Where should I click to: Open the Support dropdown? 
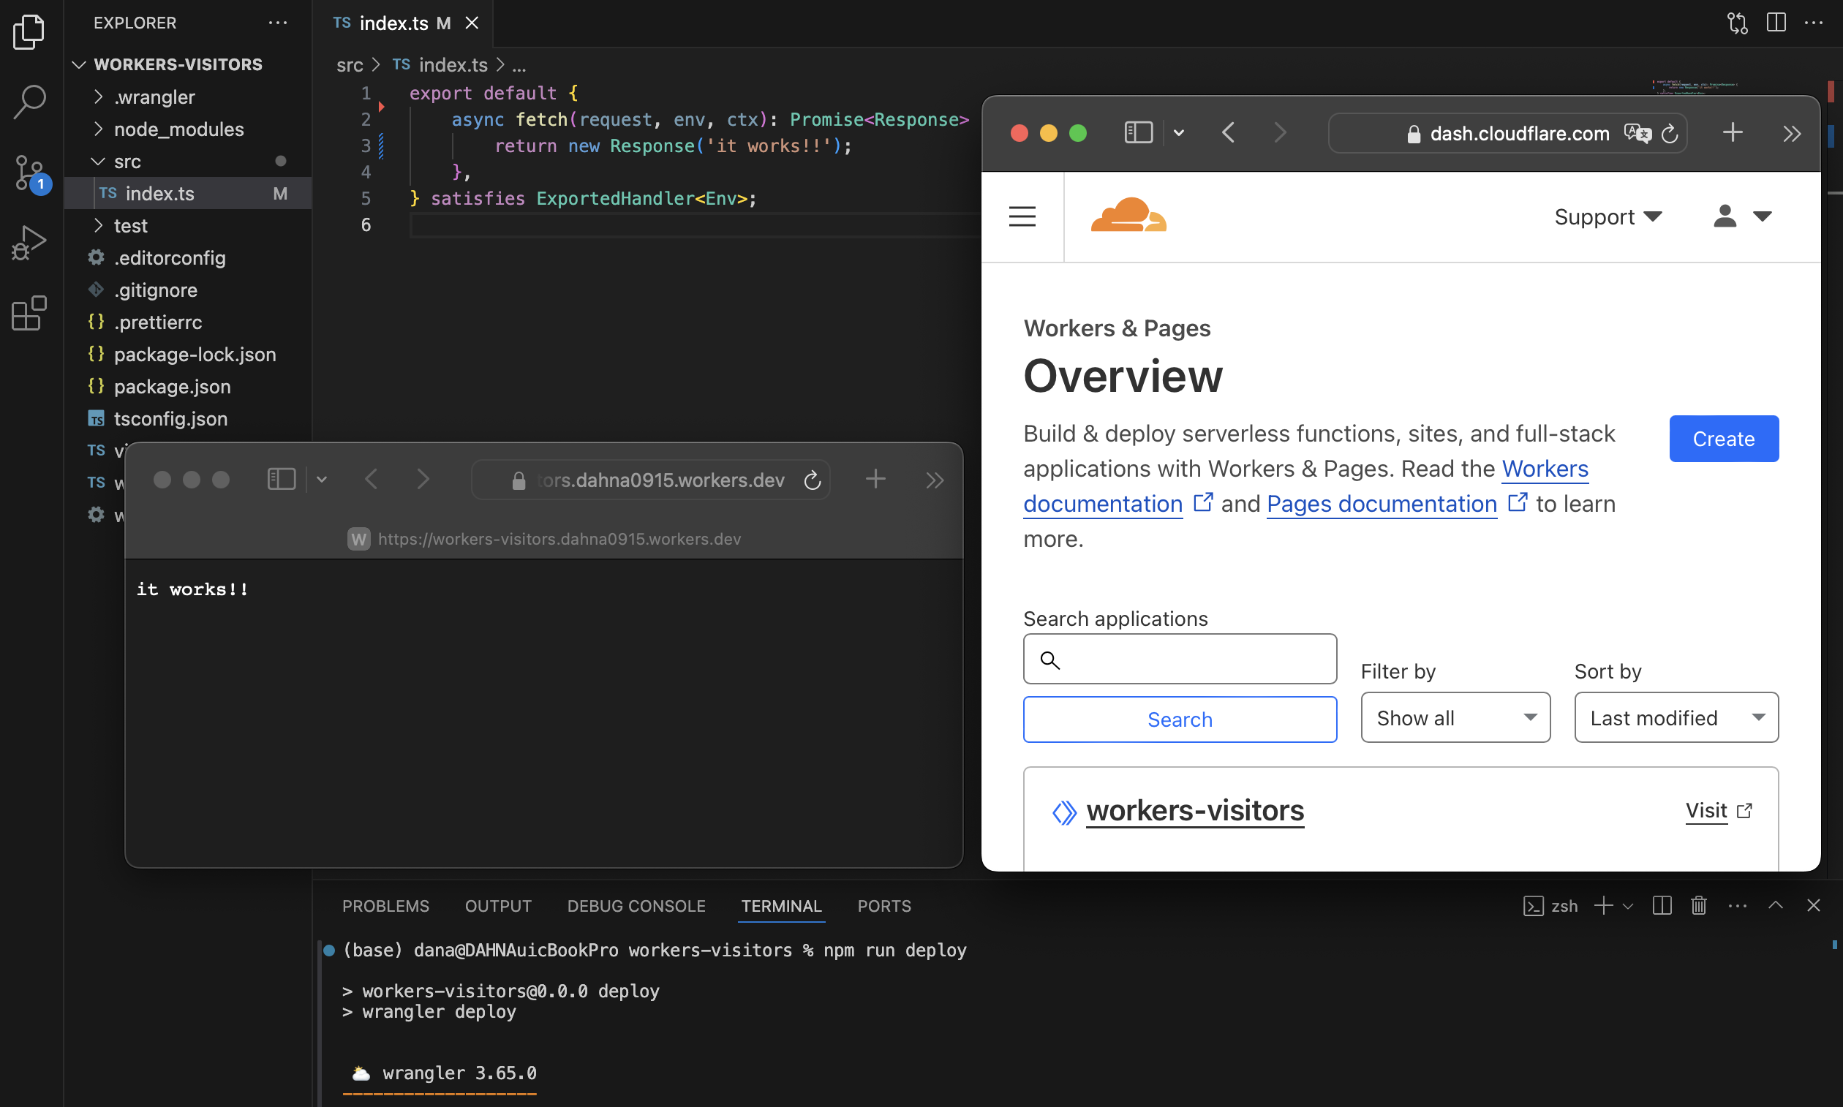(x=1608, y=216)
